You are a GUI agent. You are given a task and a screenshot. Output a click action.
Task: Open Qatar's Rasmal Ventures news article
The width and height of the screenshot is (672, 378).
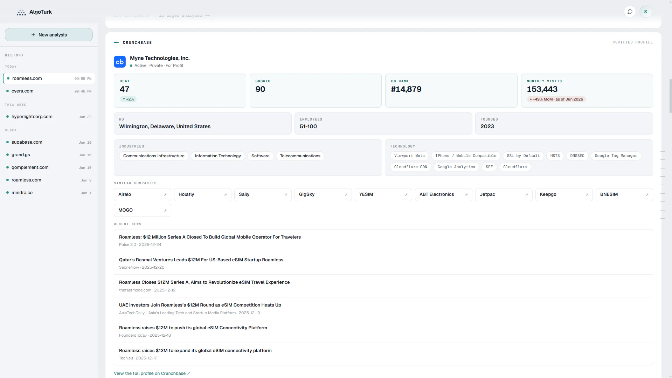point(383,263)
